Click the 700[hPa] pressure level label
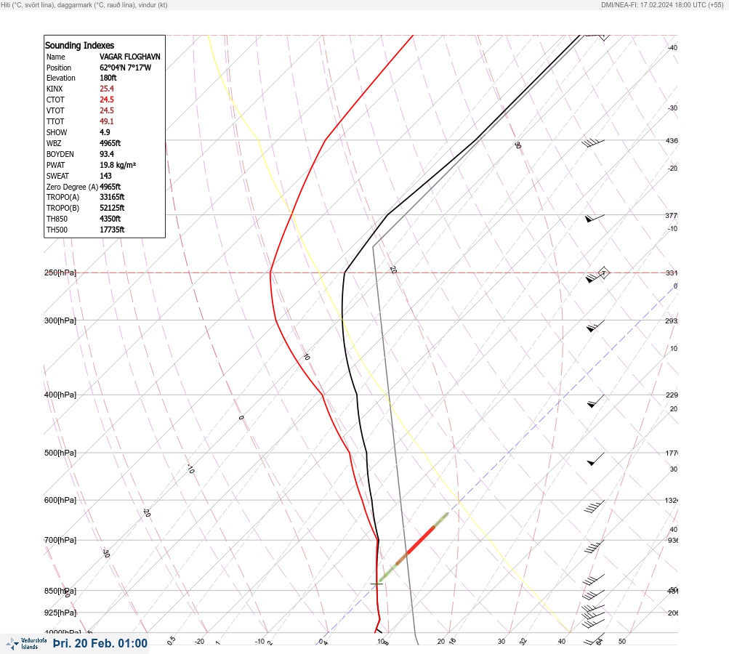Screen dimensions: 729x654 (x=60, y=540)
